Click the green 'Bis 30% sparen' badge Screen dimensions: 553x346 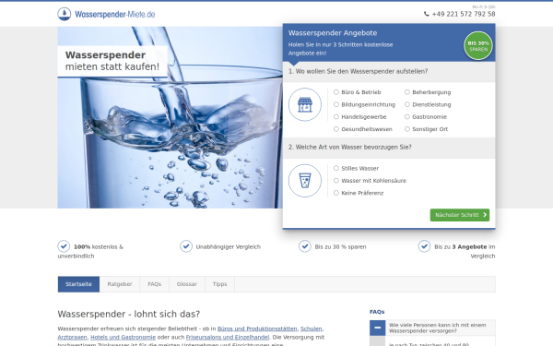tap(477, 46)
